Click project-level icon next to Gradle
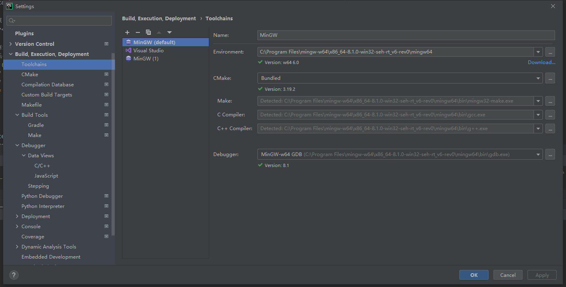The width and height of the screenshot is (566, 287). [106, 125]
